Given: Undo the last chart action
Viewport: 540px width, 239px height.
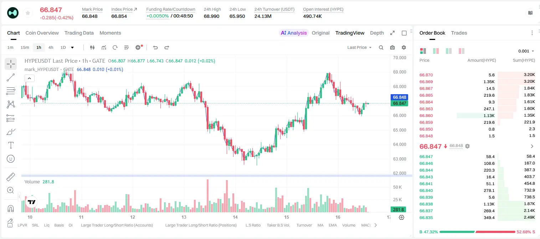Looking at the screenshot, I should coord(155,47).
